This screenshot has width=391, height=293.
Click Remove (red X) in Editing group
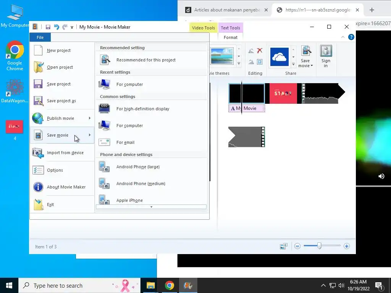click(260, 51)
